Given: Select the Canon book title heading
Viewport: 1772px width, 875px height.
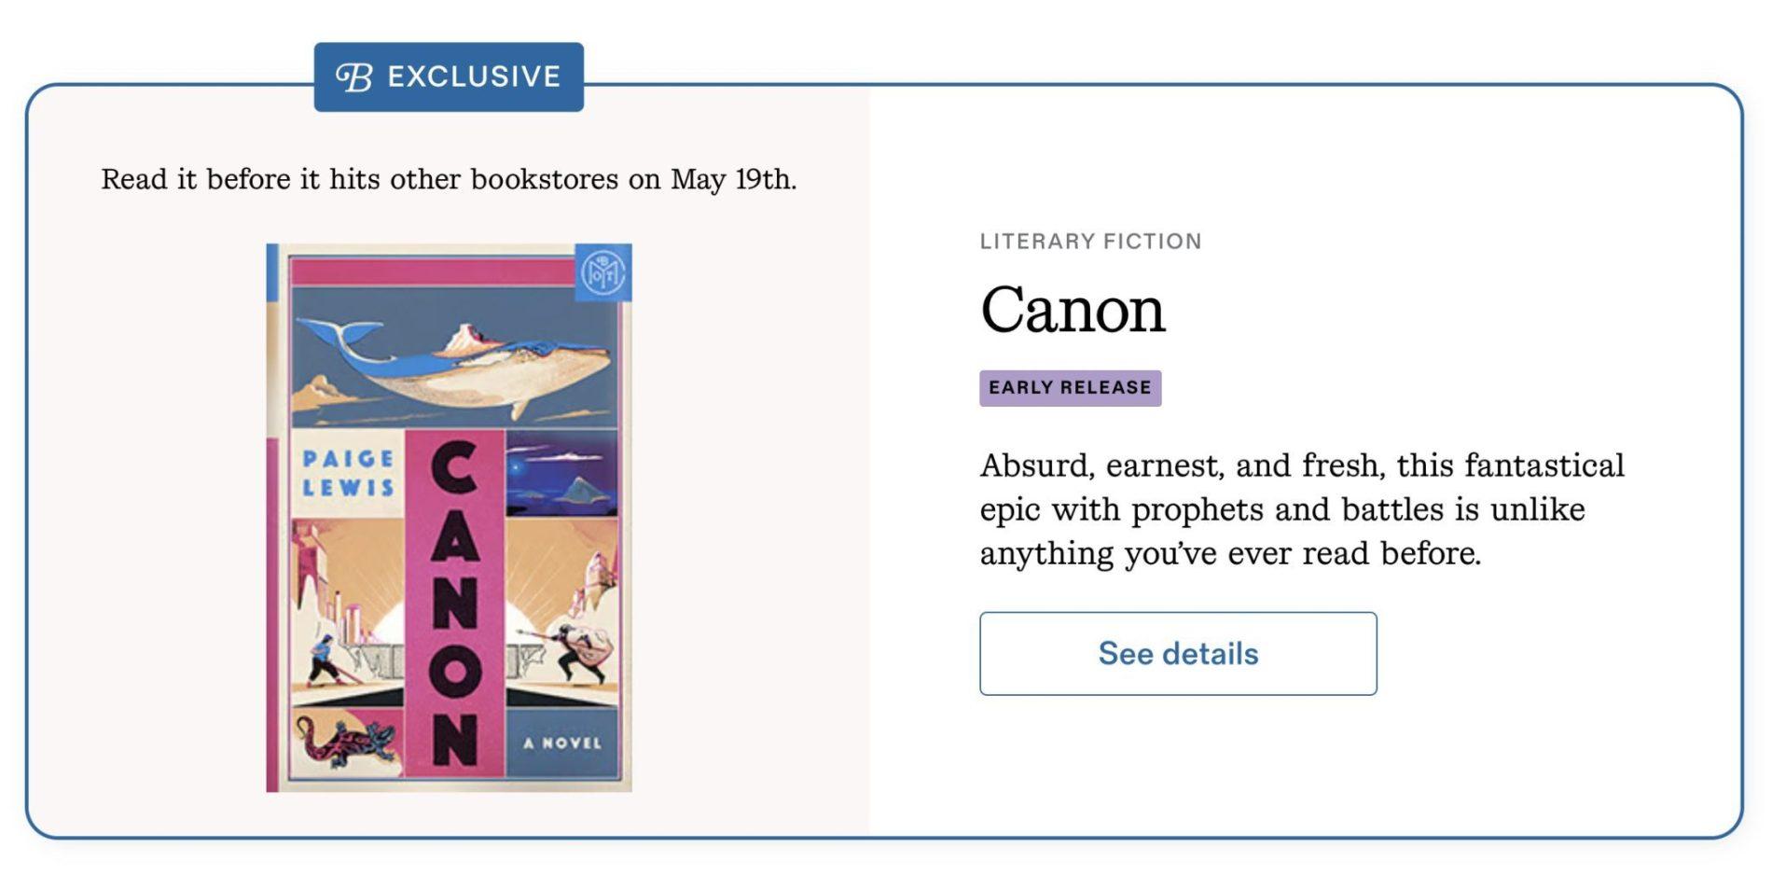Looking at the screenshot, I should (x=1072, y=310).
